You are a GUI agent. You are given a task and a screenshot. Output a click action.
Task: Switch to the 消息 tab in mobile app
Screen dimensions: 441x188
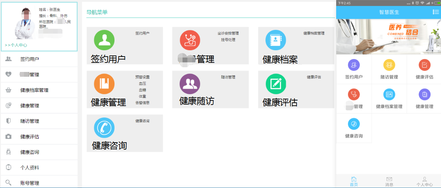coord(389,181)
